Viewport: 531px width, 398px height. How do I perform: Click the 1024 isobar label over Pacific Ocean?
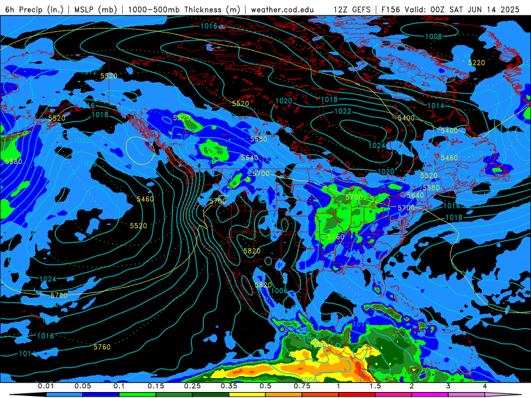(48, 279)
